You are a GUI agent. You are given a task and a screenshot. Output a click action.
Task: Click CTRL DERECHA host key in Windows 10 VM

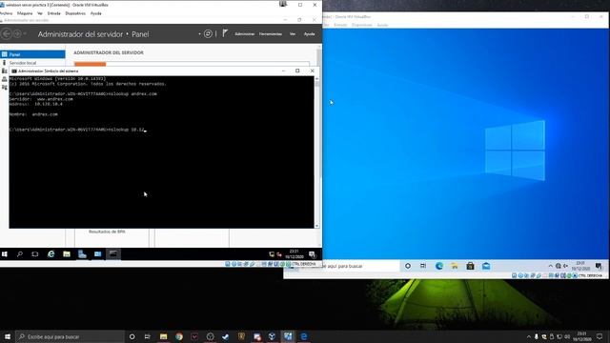[x=590, y=275]
